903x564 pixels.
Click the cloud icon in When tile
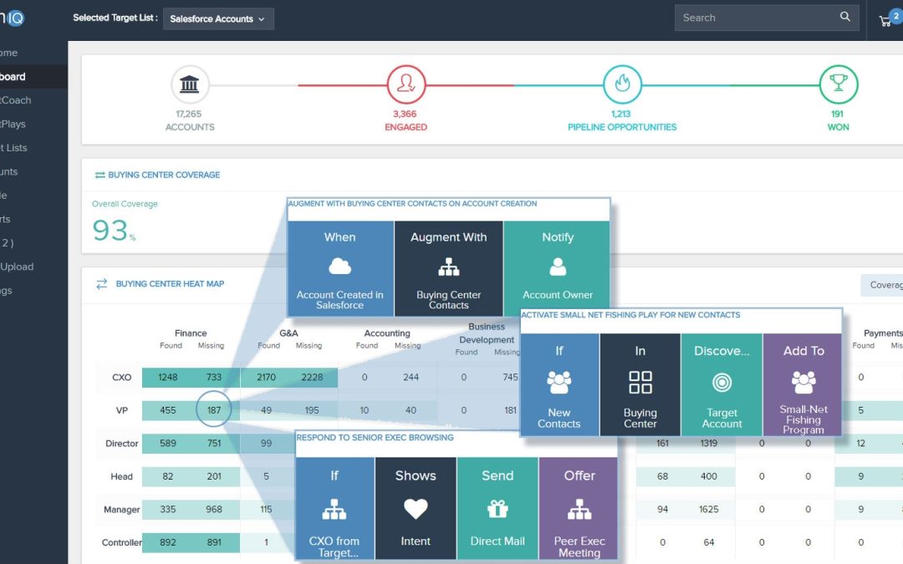click(339, 267)
